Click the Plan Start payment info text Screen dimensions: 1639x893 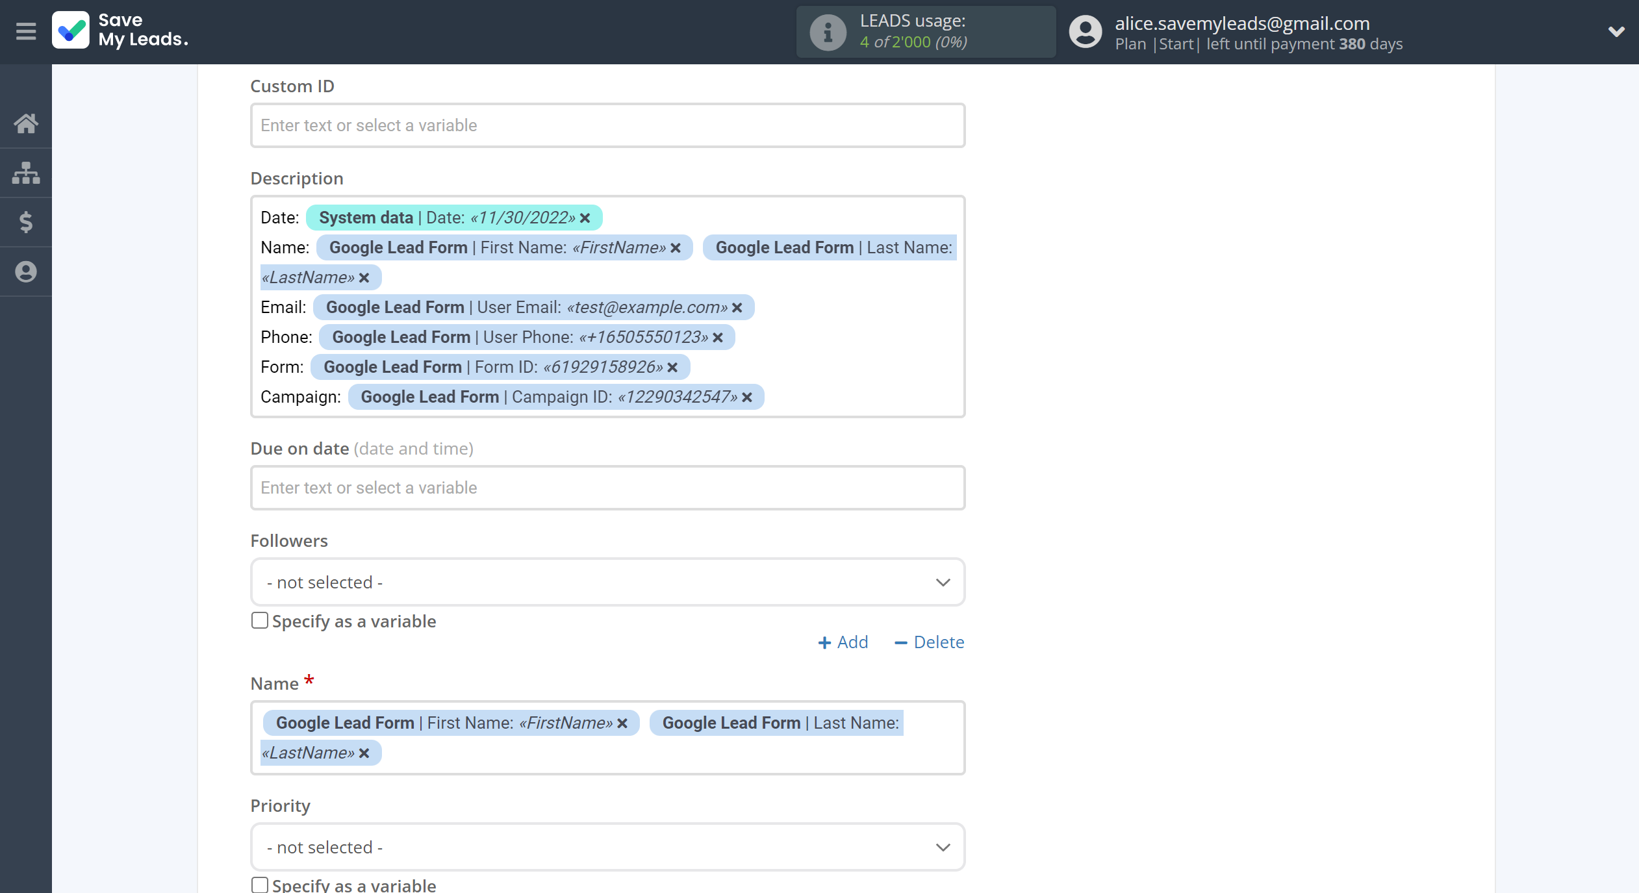coord(1258,44)
